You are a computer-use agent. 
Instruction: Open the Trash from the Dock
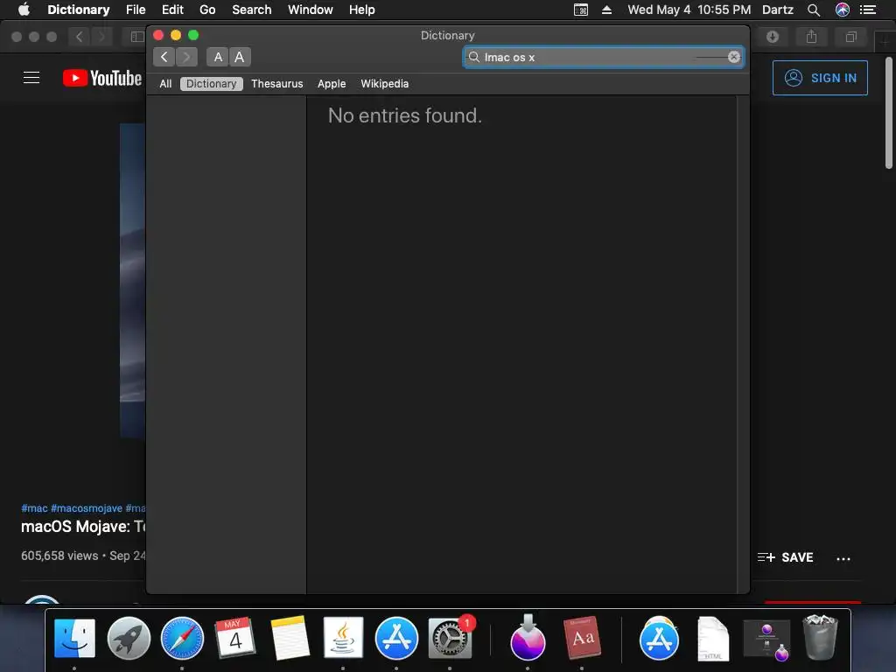tap(821, 638)
